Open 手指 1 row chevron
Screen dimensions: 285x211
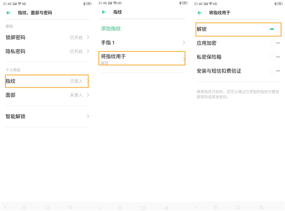pyautogui.click(x=184, y=43)
